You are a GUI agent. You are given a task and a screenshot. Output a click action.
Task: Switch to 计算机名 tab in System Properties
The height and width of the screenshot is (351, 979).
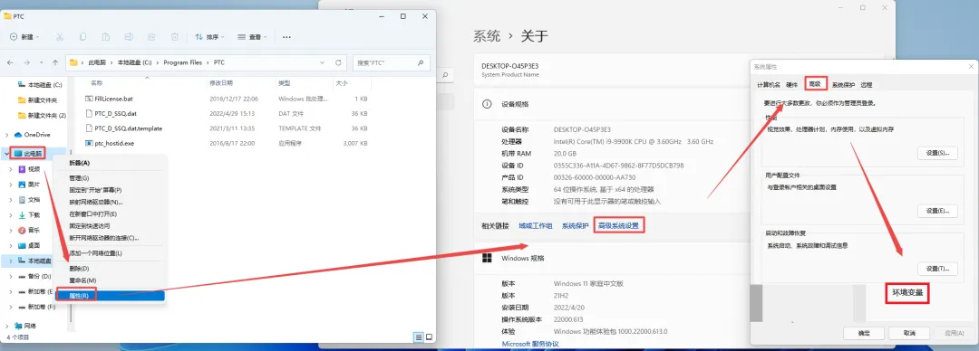tap(769, 85)
